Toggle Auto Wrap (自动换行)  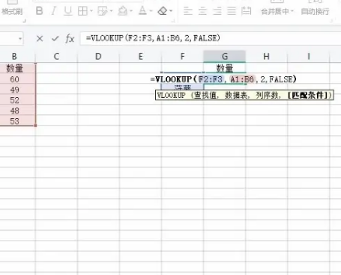tap(315, 11)
